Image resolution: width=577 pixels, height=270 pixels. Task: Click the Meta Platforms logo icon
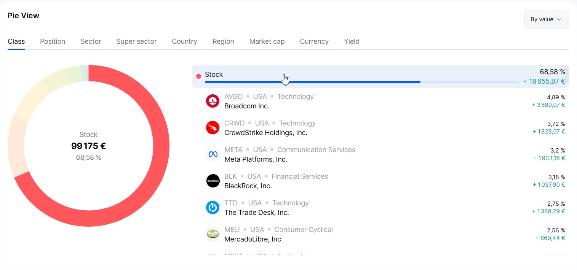coord(213,154)
